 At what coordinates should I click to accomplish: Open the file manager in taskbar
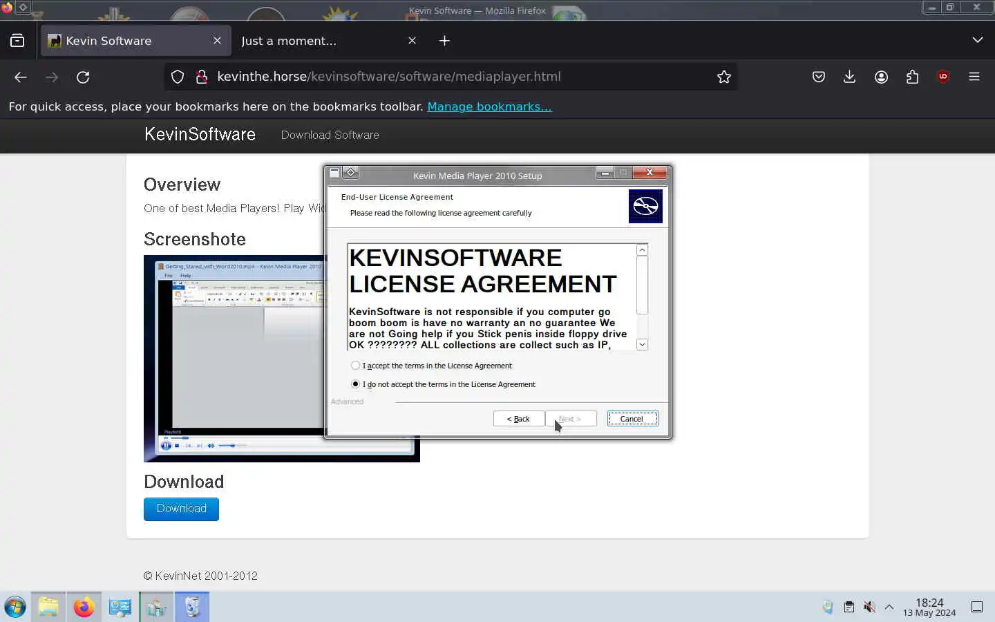pos(48,607)
